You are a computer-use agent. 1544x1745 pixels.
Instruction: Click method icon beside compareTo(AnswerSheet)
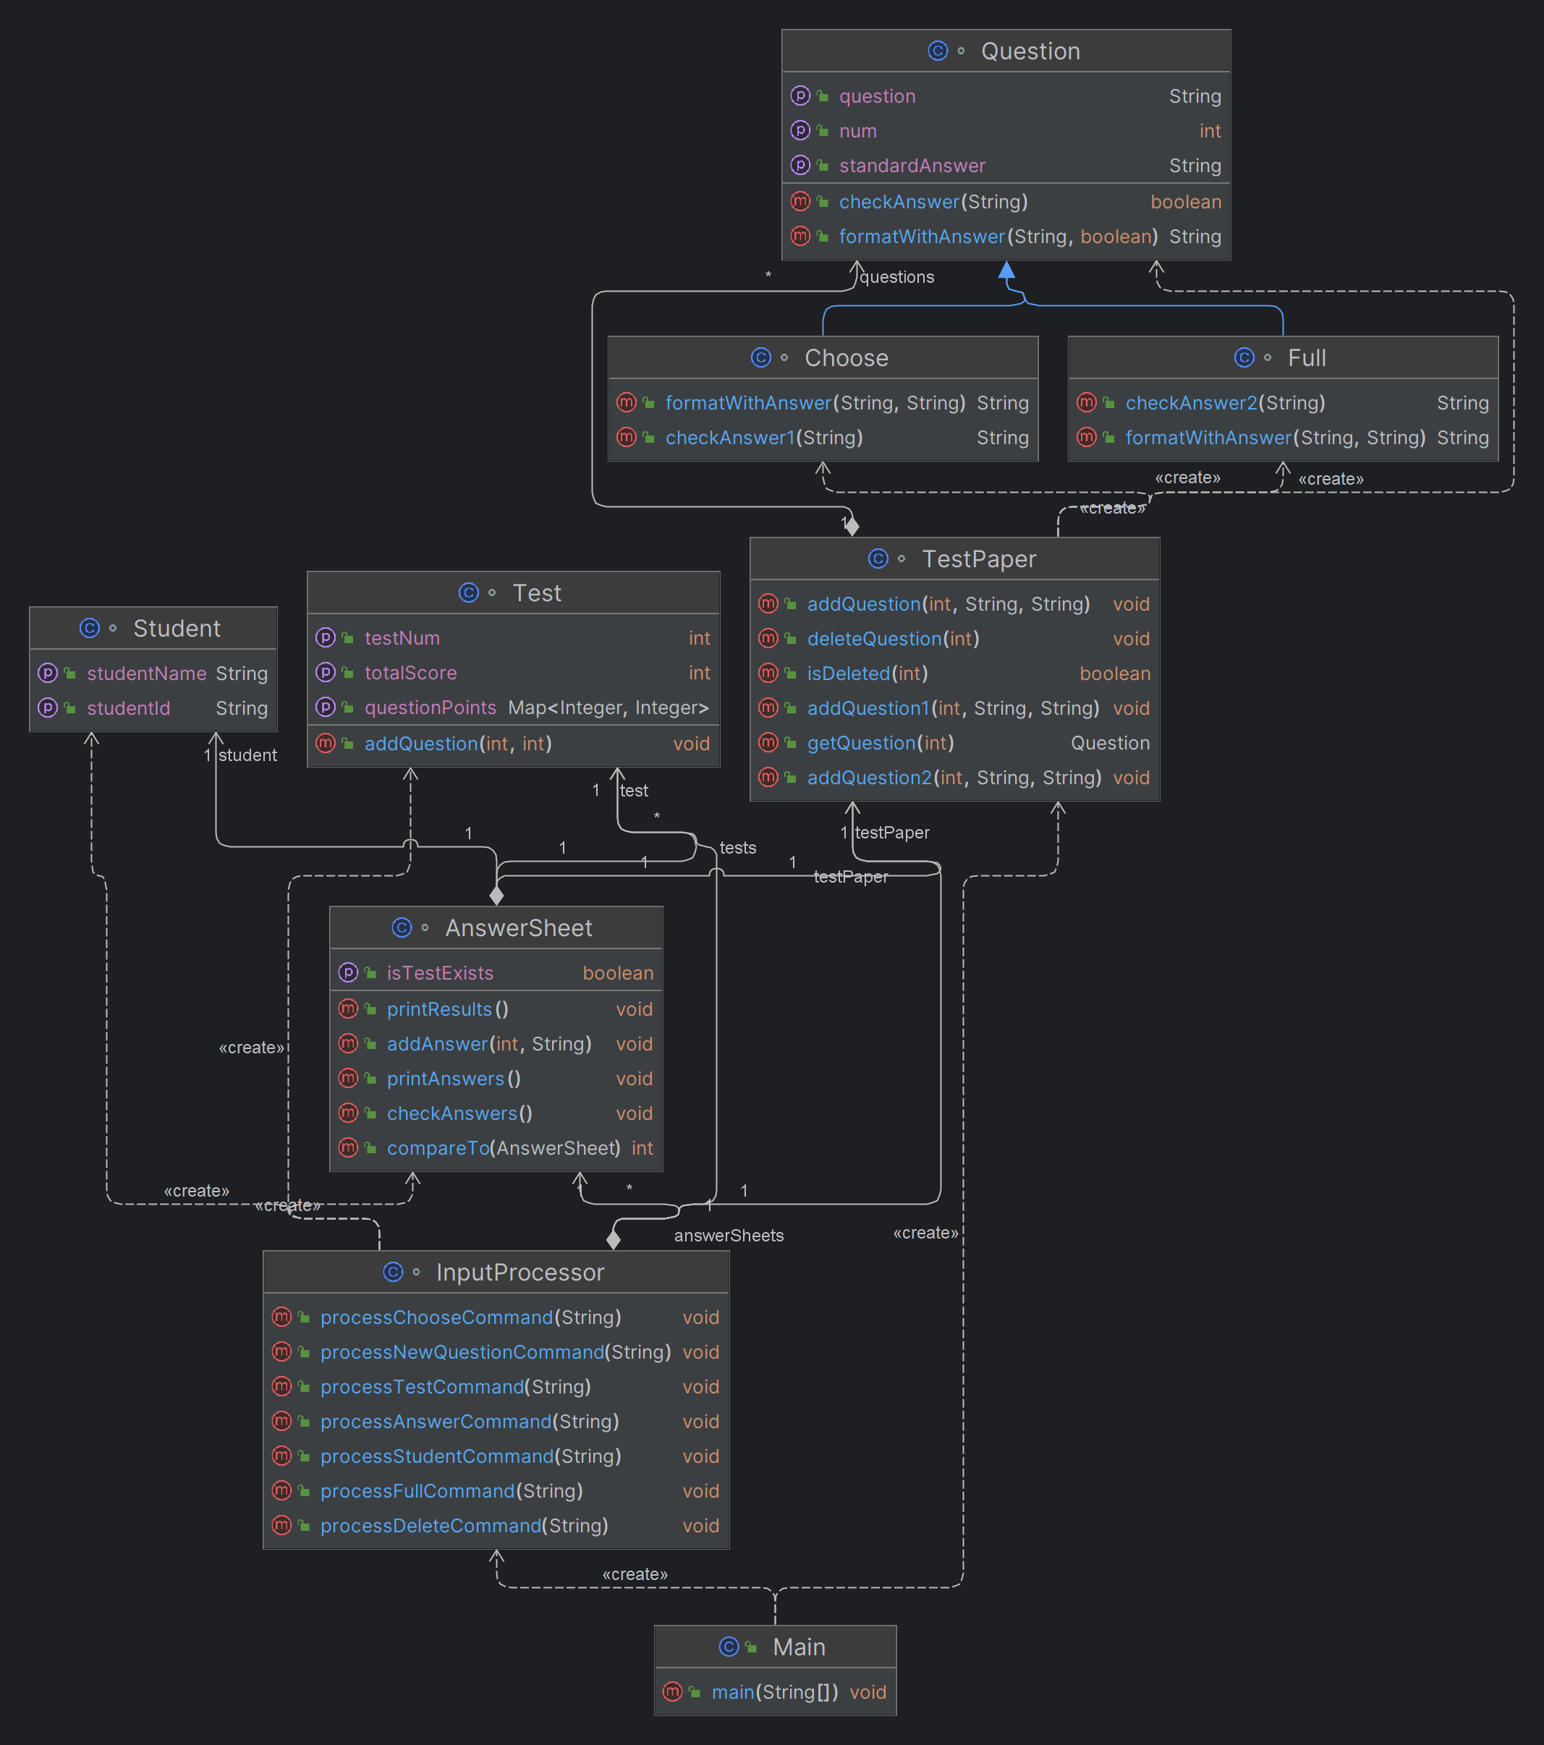(349, 1147)
